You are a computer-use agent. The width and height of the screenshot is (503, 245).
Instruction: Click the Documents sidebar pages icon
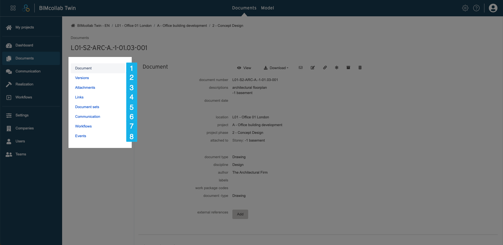coord(9,58)
